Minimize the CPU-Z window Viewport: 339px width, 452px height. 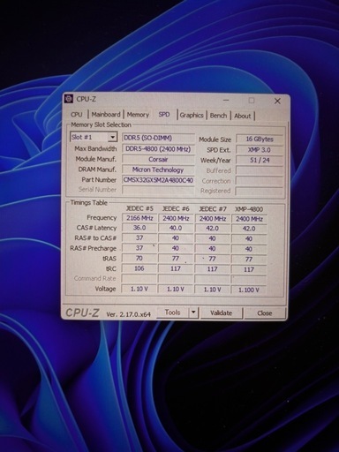pos(226,101)
